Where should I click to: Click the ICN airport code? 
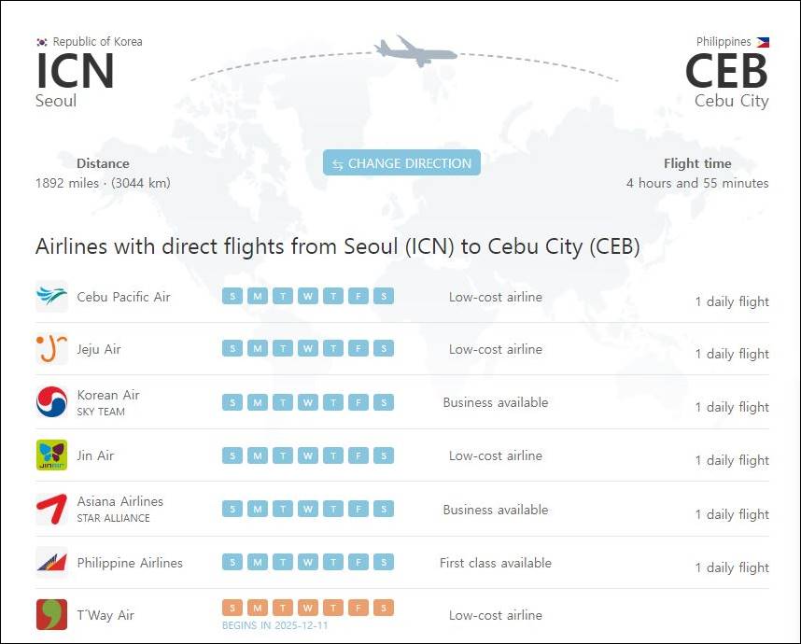coord(75,71)
